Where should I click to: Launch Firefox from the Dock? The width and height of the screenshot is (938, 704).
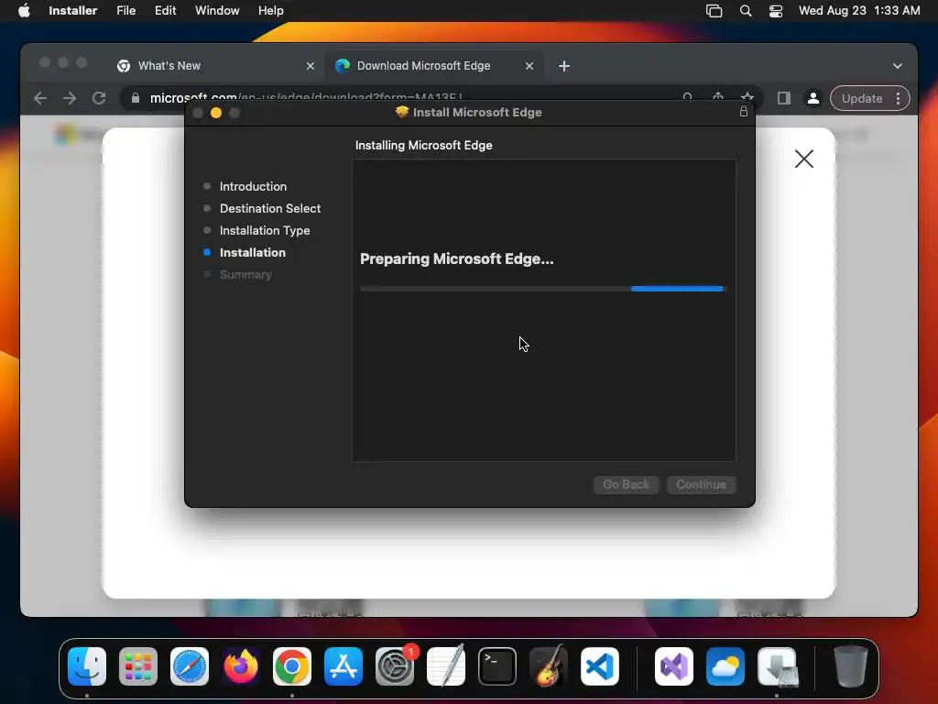tap(241, 666)
